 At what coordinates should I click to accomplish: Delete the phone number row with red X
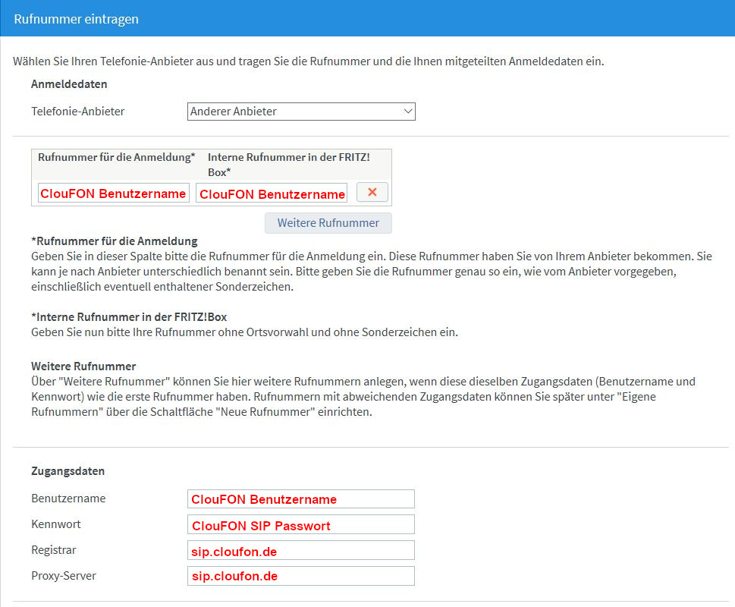(372, 192)
